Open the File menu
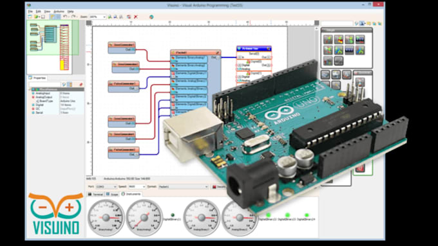Screen dimensions: 438x246 (x=30, y=12)
